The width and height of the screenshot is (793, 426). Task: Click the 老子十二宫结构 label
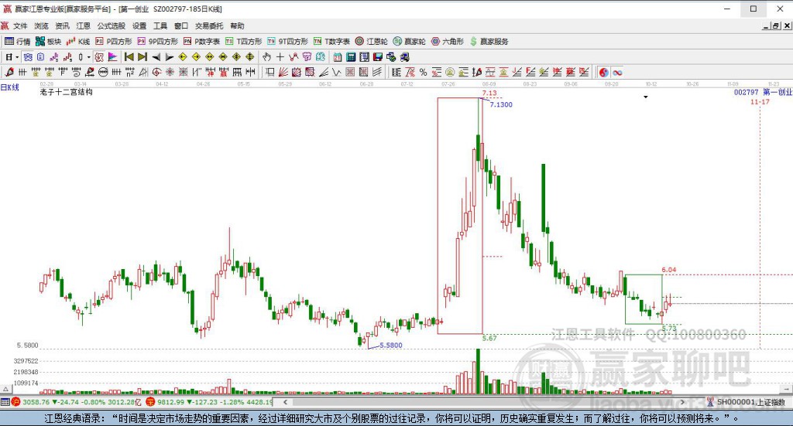(x=67, y=92)
